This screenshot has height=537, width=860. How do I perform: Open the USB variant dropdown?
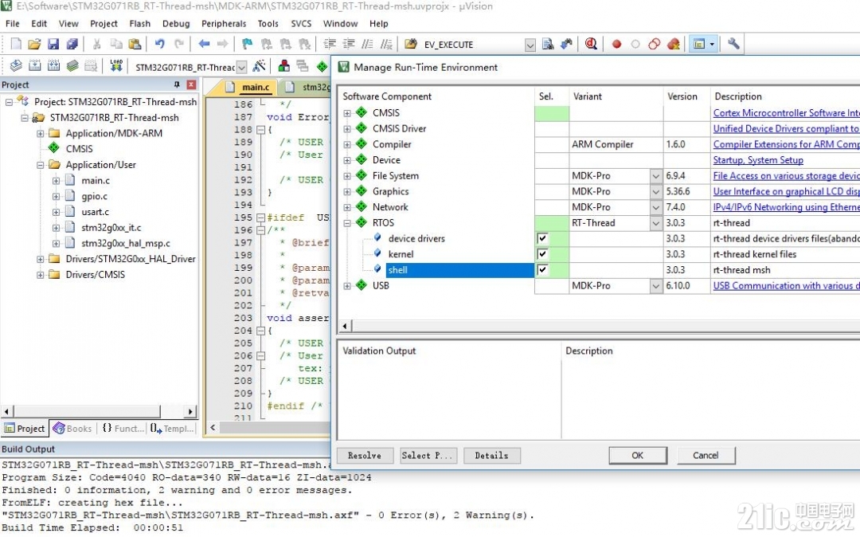click(x=656, y=286)
